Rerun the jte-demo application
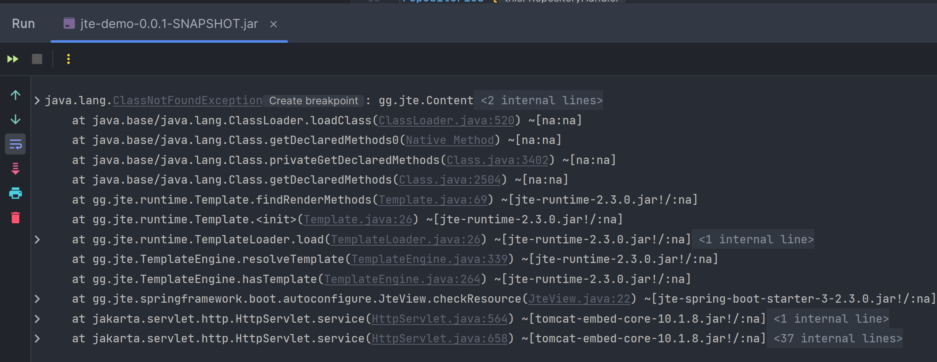Viewport: 937px width, 362px height. pos(12,59)
